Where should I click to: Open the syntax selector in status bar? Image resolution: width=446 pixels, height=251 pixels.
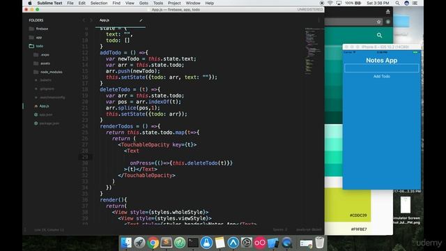pos(308,229)
